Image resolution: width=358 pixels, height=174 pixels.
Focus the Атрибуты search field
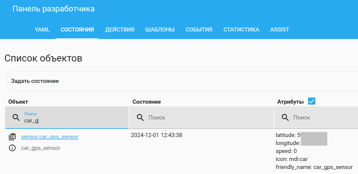(316, 118)
